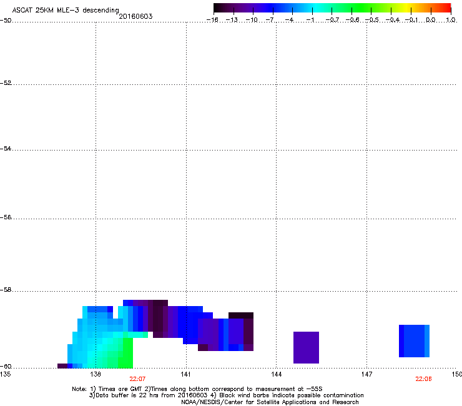Click the red time label 22:06
The height and width of the screenshot is (406, 462).
(423, 379)
